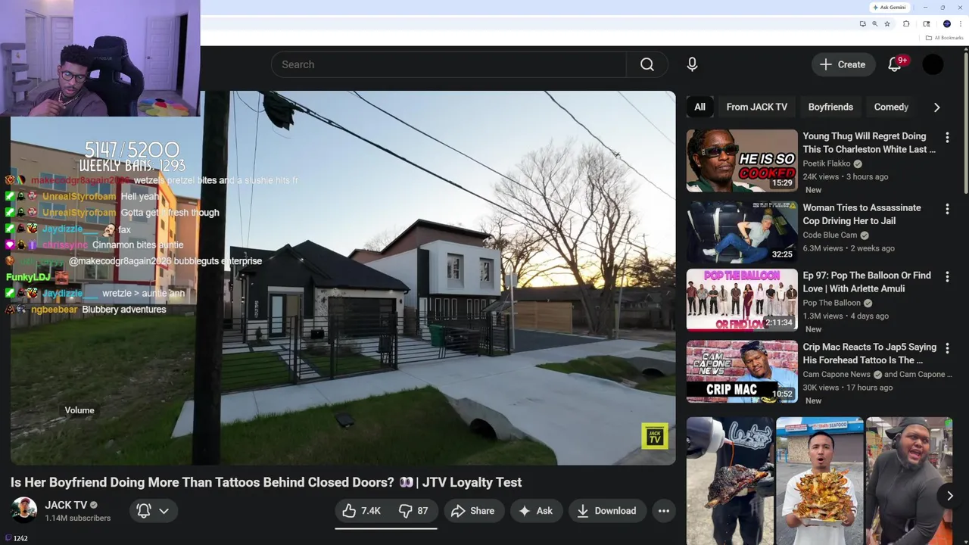The image size is (969, 545).
Task: Open the seafood platter Short thumbnail
Action: (x=820, y=481)
